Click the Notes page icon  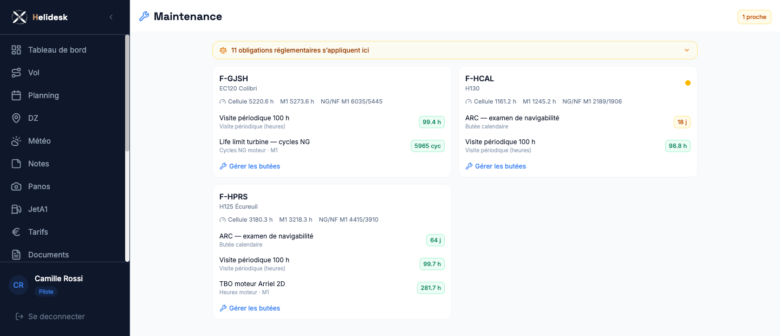point(16,164)
